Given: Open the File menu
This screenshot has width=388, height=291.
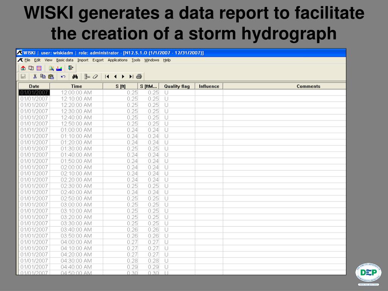Looking at the screenshot, I should [x=27, y=60].
